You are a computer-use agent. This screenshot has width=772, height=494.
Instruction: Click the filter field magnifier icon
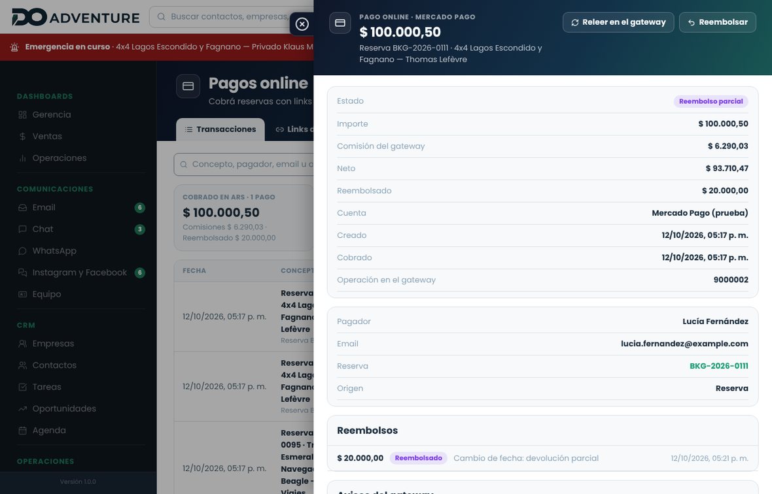click(184, 164)
